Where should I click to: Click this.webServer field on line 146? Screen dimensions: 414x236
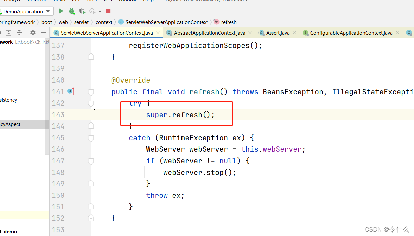click(x=271, y=149)
